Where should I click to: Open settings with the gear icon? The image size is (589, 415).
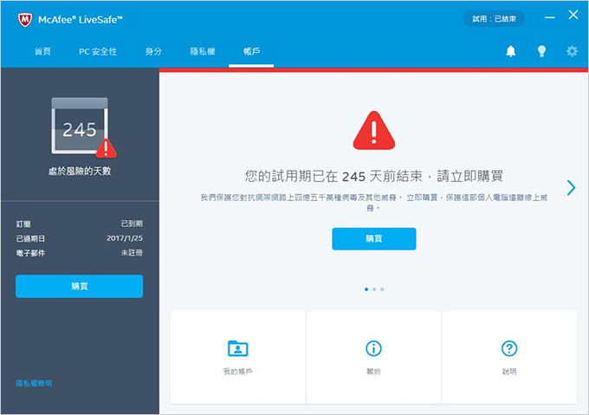point(572,51)
